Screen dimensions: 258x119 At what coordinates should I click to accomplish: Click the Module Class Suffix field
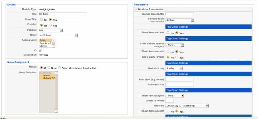[x=180, y=14]
